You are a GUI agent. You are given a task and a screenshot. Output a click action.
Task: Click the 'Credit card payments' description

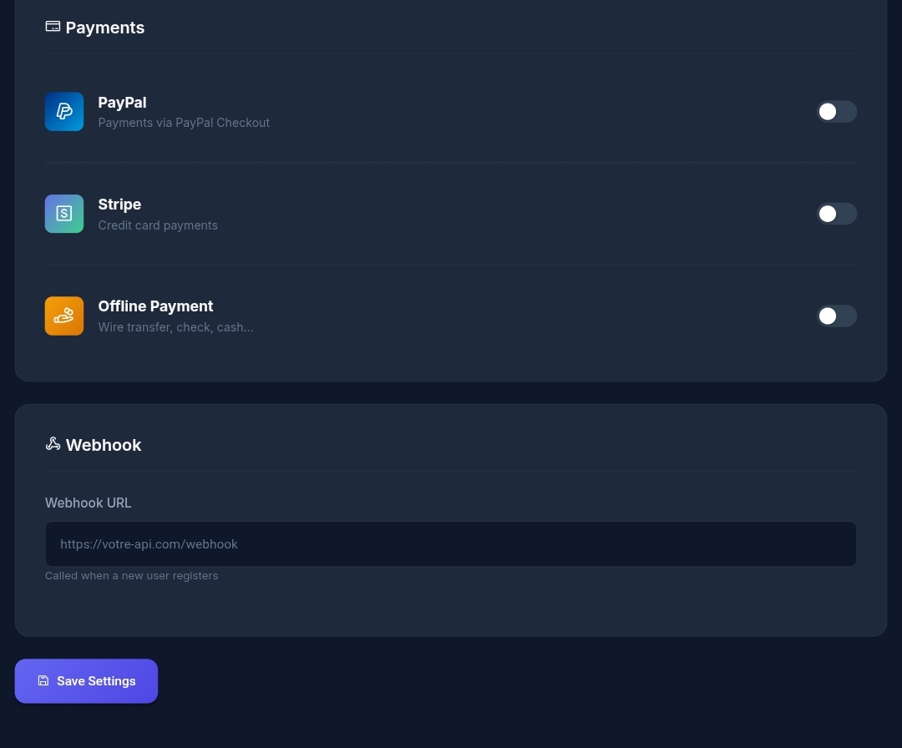coord(158,225)
